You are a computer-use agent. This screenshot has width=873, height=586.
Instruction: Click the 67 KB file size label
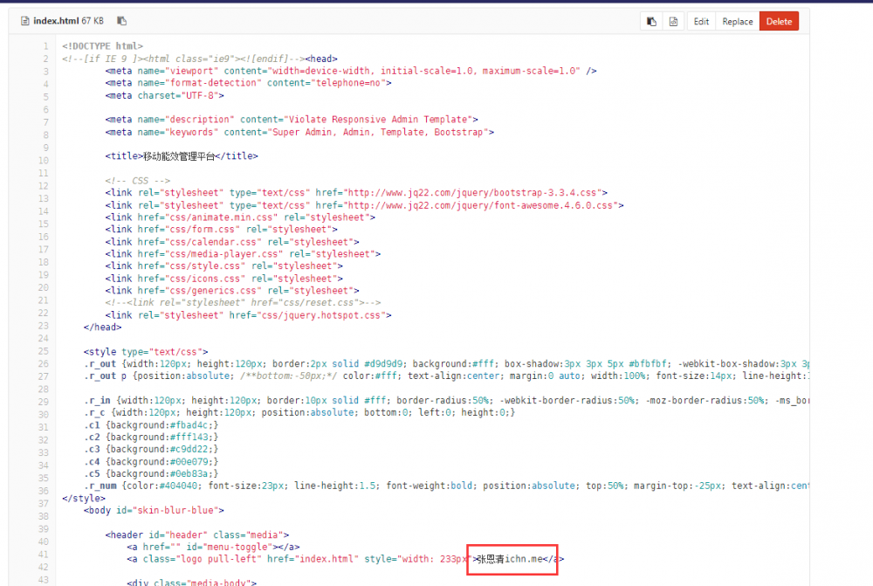click(93, 21)
